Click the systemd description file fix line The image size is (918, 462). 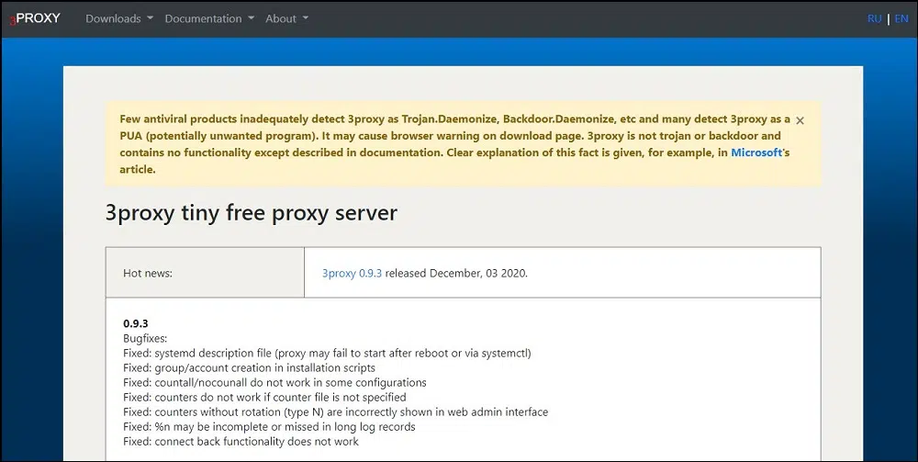click(327, 353)
